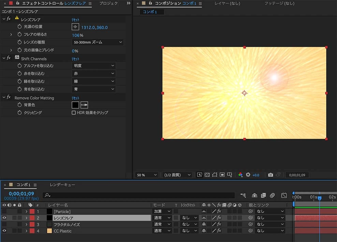Switch to the プロジェクト tab
The image size is (337, 242).
pos(108,3)
